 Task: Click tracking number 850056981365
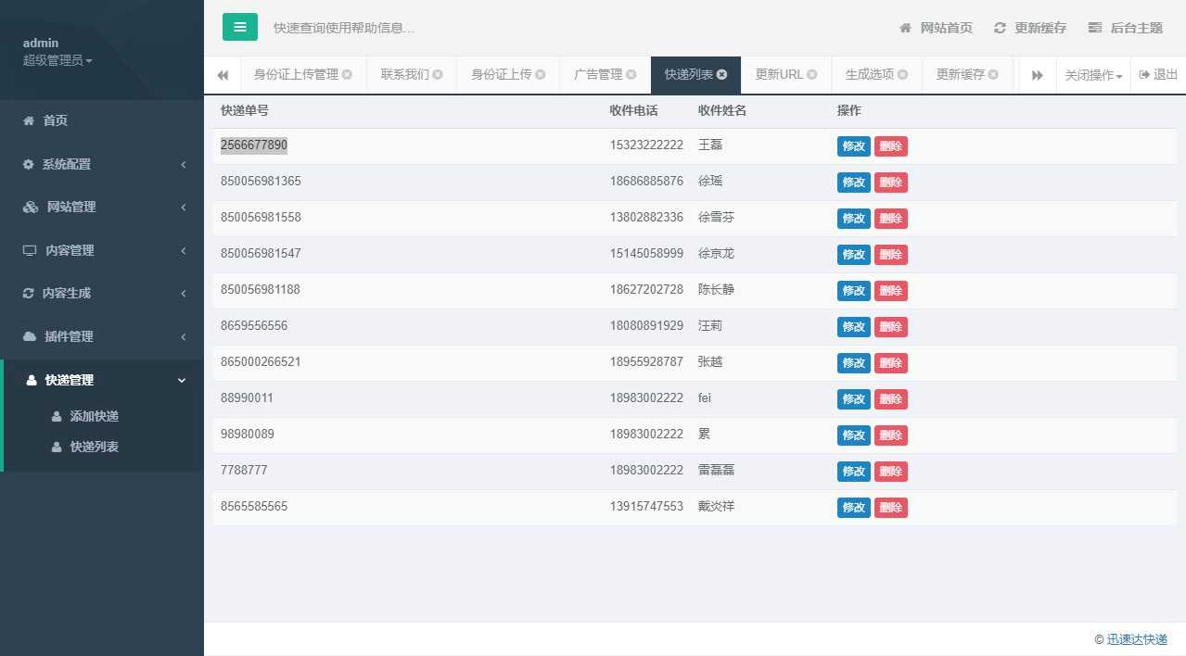tap(261, 181)
